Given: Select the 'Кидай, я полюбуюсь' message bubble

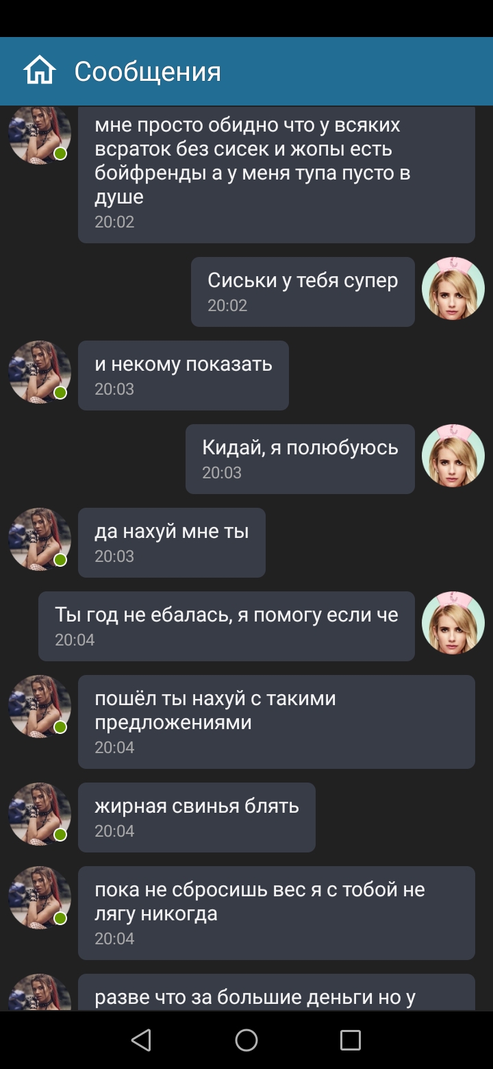Looking at the screenshot, I should [x=300, y=459].
